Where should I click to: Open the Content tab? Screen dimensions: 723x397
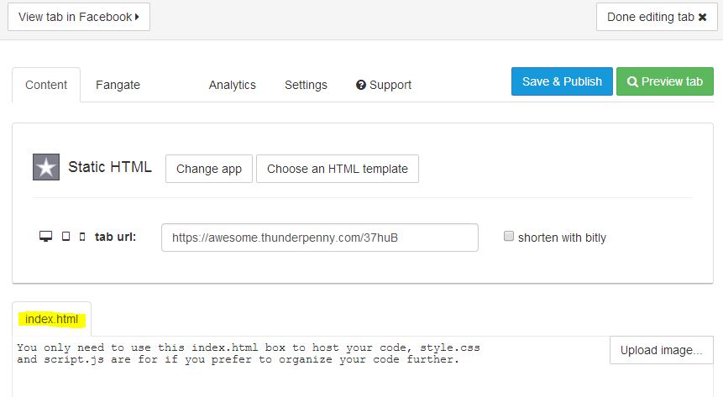[46, 85]
